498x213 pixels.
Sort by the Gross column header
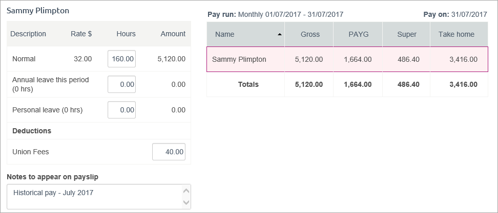click(x=309, y=35)
